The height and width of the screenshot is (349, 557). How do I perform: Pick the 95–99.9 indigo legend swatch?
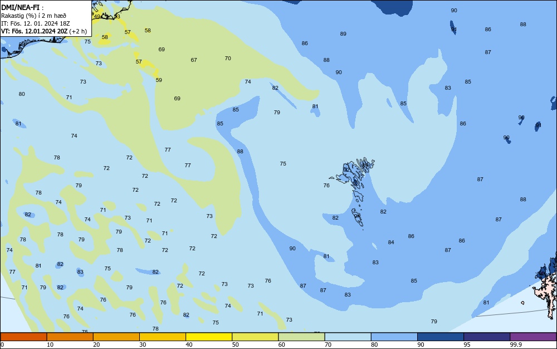487,337
